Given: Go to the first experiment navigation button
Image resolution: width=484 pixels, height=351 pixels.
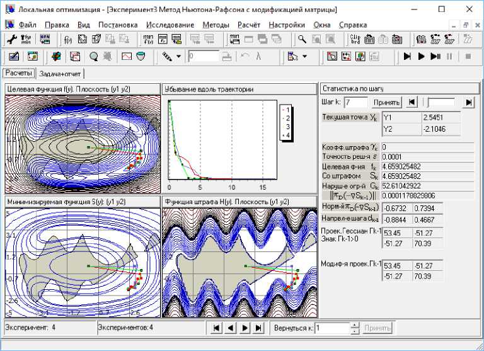Looking at the screenshot, I should 216,328.
